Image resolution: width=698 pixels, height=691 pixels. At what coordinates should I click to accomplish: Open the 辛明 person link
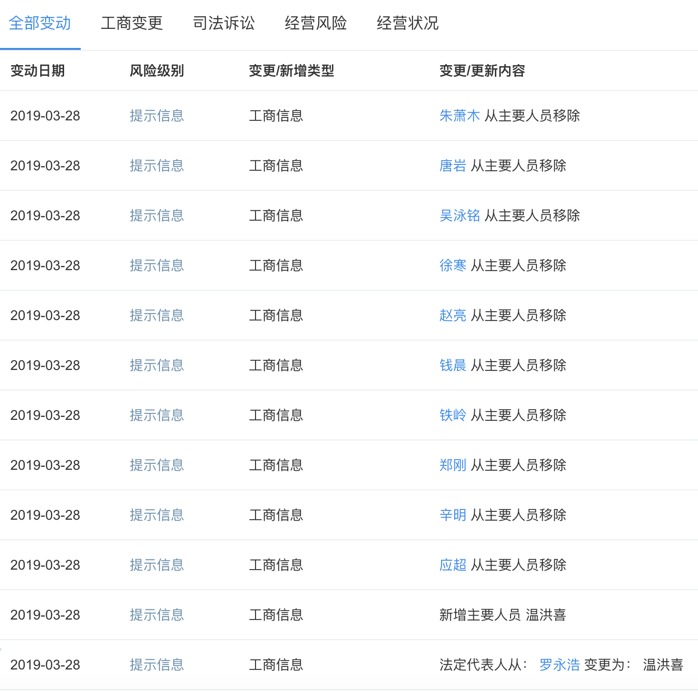pyautogui.click(x=453, y=515)
